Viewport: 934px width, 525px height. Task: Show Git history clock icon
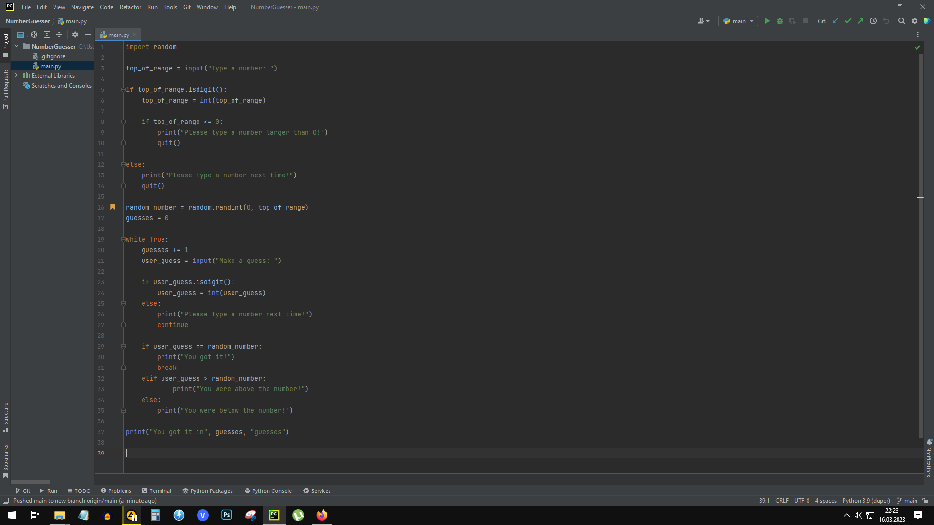click(x=873, y=21)
